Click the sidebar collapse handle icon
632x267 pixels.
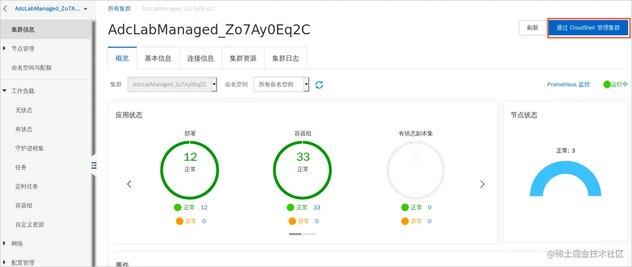[x=94, y=165]
